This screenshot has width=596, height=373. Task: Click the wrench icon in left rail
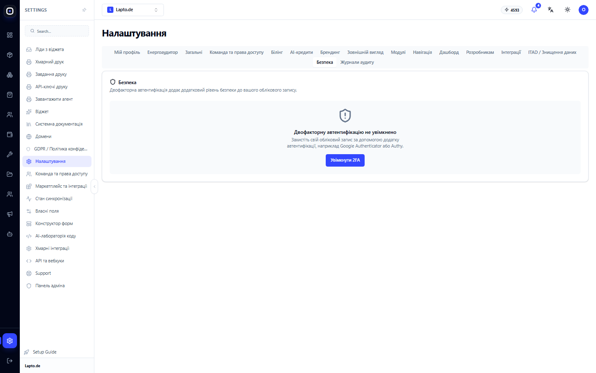(10, 155)
